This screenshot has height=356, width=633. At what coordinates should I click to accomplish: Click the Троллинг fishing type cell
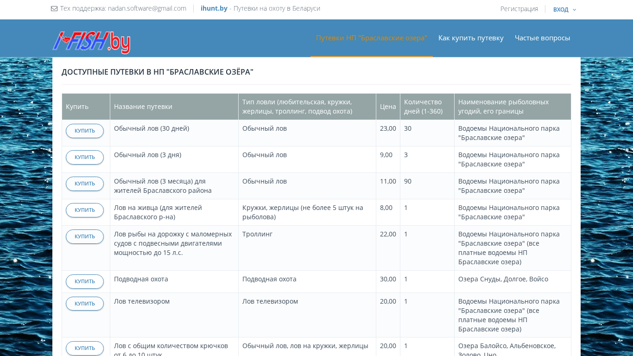click(x=307, y=248)
